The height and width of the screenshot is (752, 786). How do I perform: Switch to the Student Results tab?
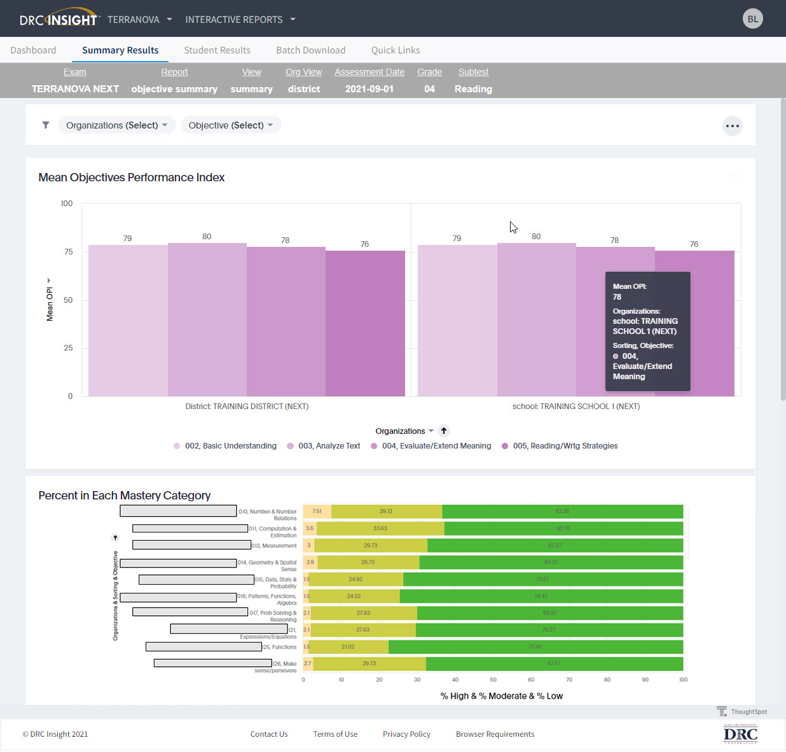click(217, 50)
